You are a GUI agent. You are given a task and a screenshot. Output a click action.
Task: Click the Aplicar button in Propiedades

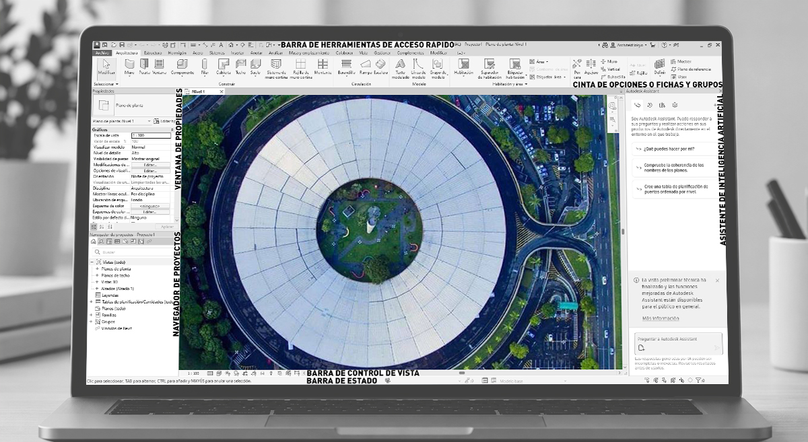(166, 227)
